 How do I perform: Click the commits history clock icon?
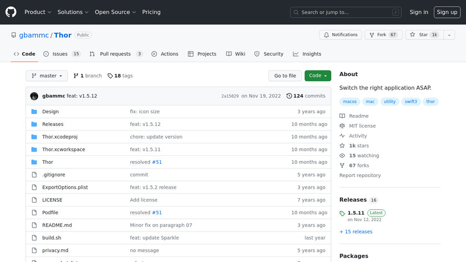coord(289,96)
